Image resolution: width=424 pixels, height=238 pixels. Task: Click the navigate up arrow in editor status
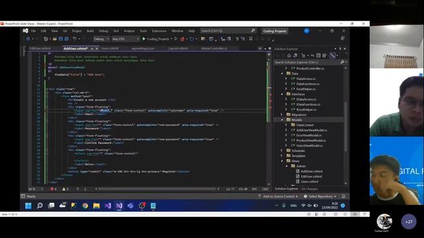(x=78, y=189)
